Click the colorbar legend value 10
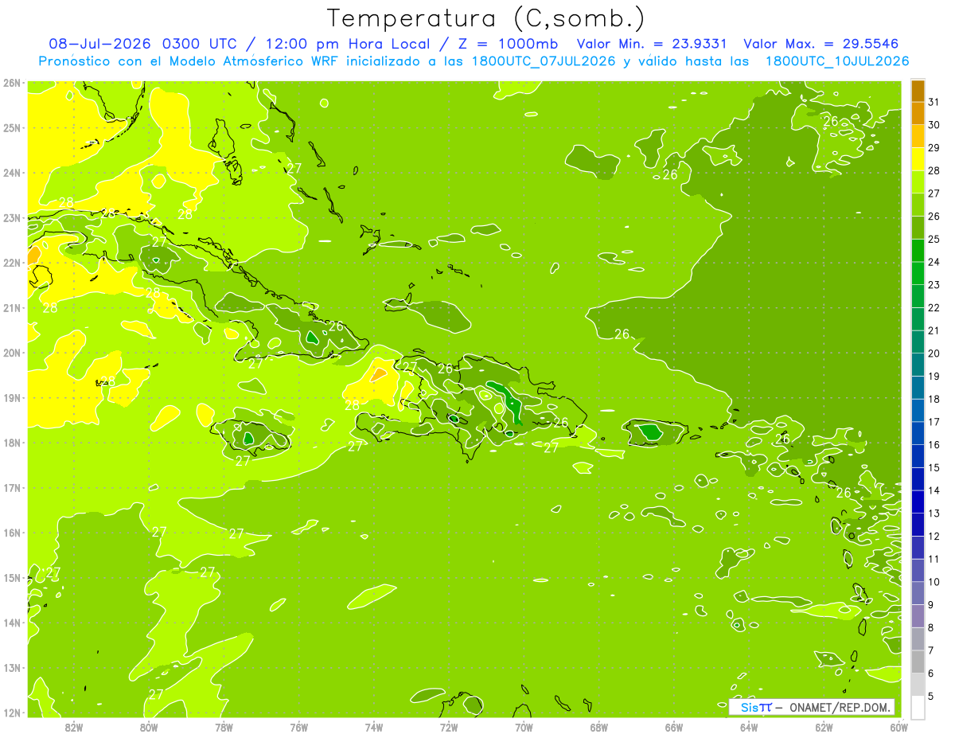The height and width of the screenshot is (738, 955). coord(934,582)
